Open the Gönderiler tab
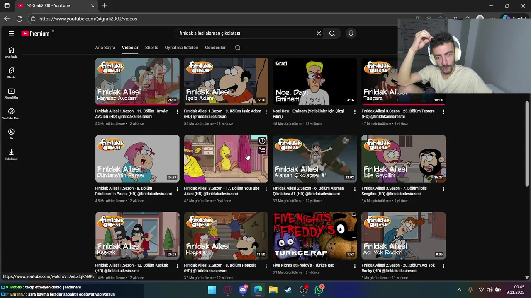531x298 pixels. (x=215, y=48)
